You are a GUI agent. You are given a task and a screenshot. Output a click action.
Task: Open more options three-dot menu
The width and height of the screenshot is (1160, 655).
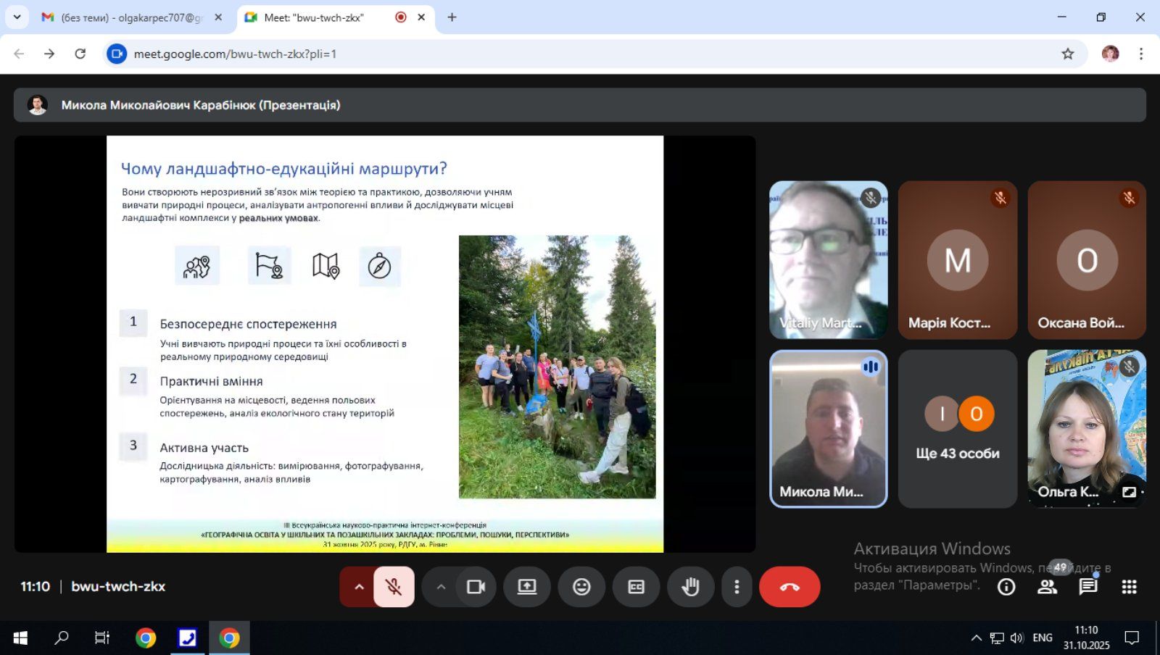[737, 587]
